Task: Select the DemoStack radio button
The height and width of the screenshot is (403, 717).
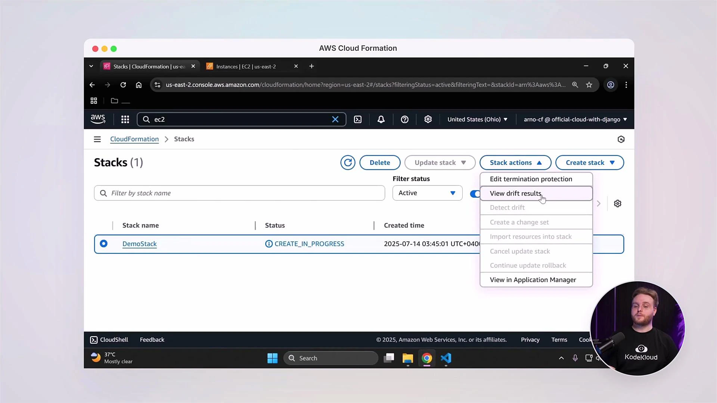Action: pos(104,244)
